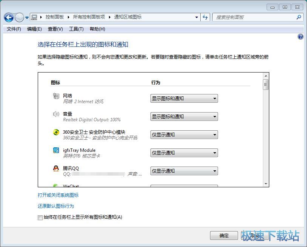Expand the address bar history dropdown
Image resolution: width=307 pixels, height=247 pixels.
[x=196, y=17]
